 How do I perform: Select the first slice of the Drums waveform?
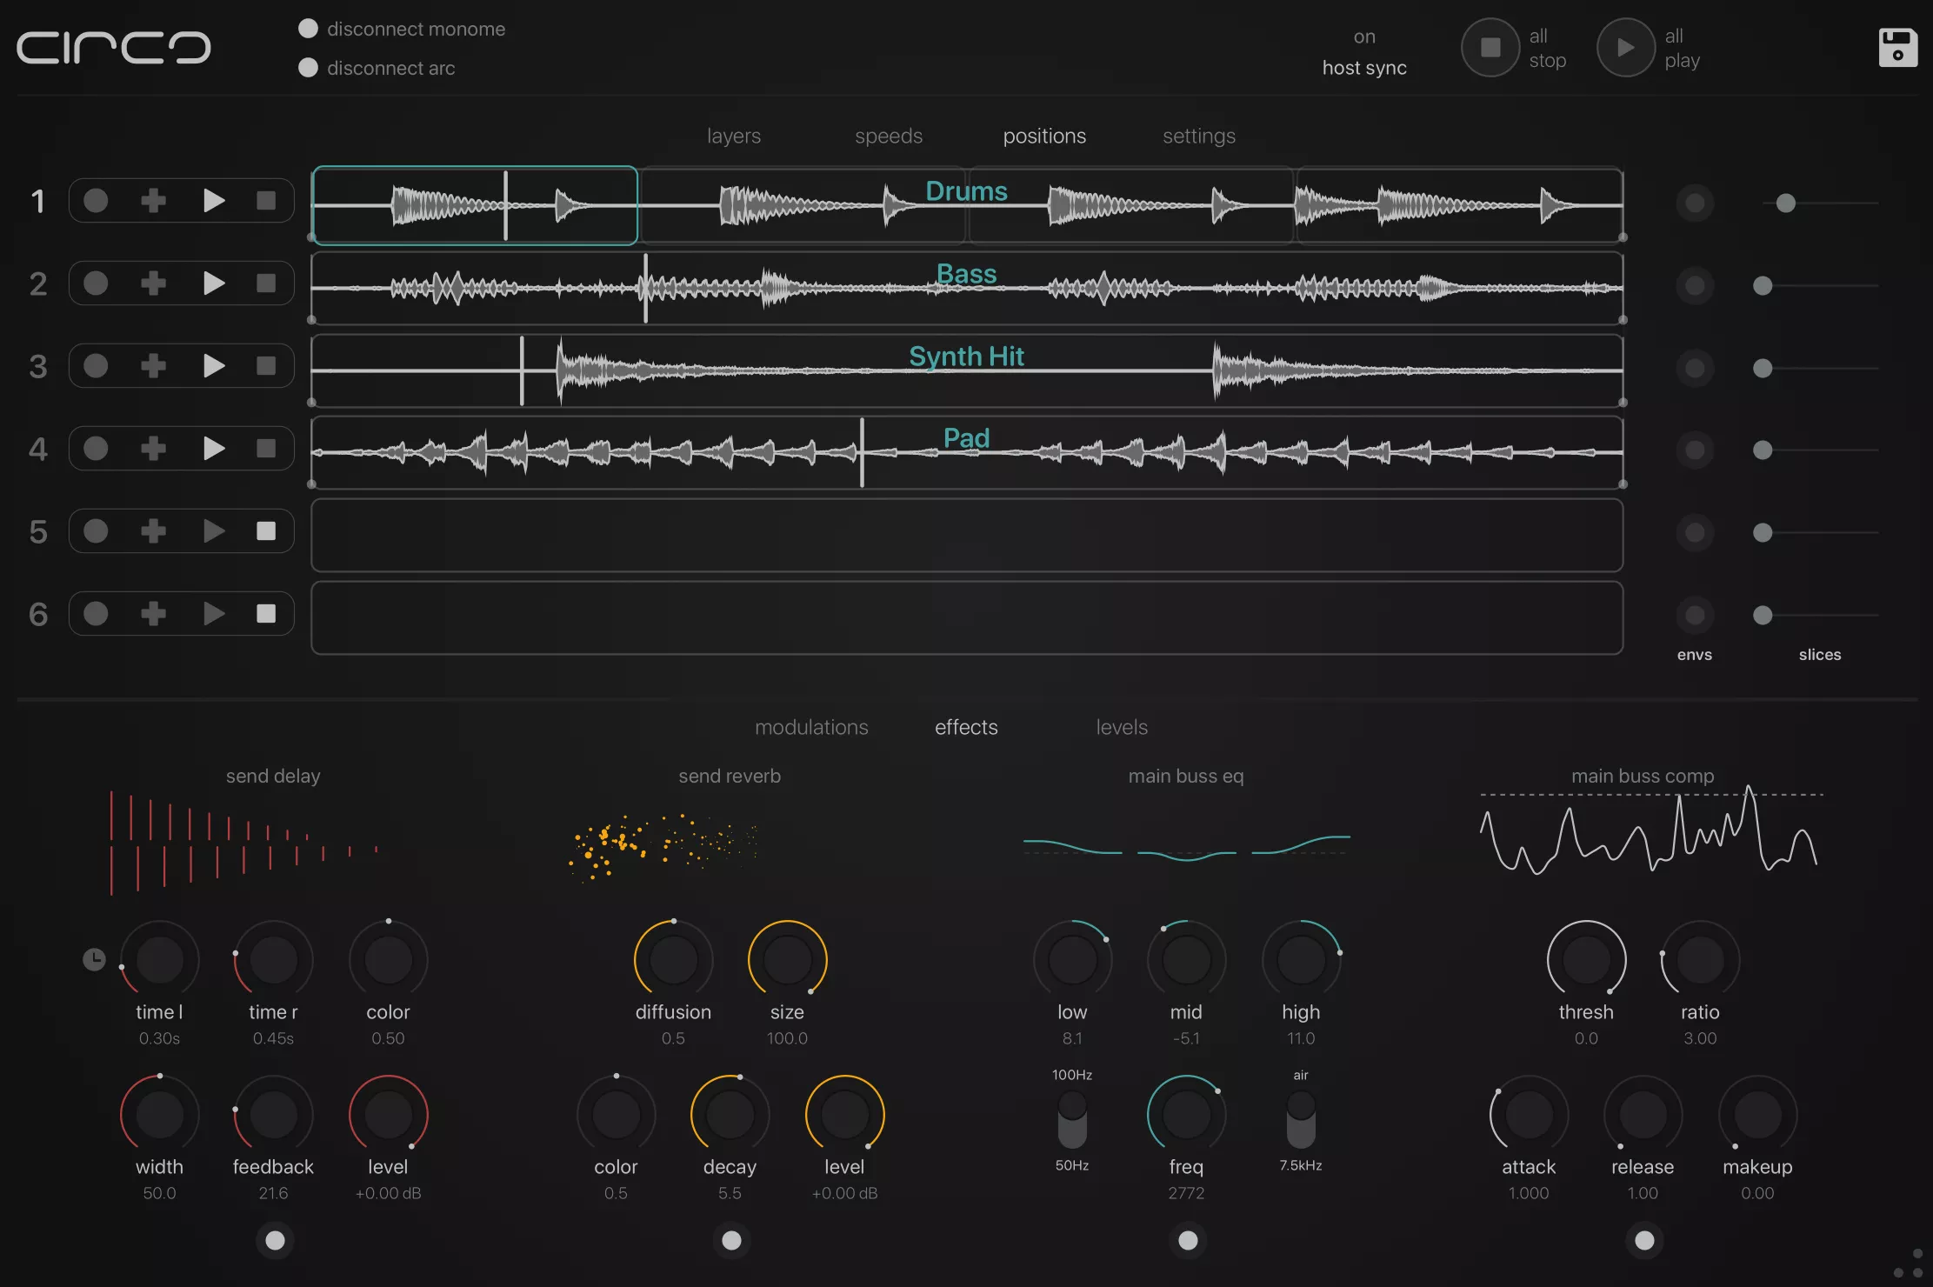(475, 205)
